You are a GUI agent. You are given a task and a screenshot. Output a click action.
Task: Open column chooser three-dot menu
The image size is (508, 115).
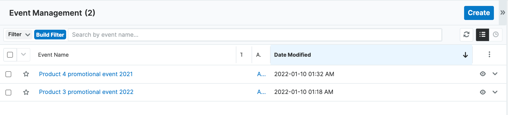[489, 55]
